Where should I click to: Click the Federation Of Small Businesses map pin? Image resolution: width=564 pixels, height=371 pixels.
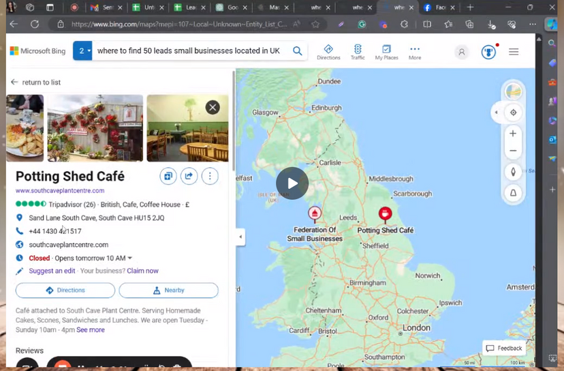(x=315, y=214)
